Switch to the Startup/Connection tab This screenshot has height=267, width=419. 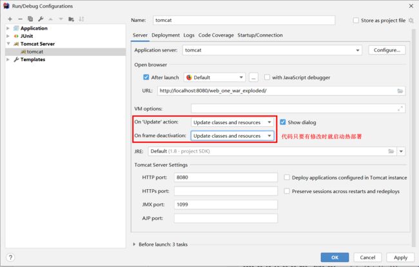(x=260, y=35)
